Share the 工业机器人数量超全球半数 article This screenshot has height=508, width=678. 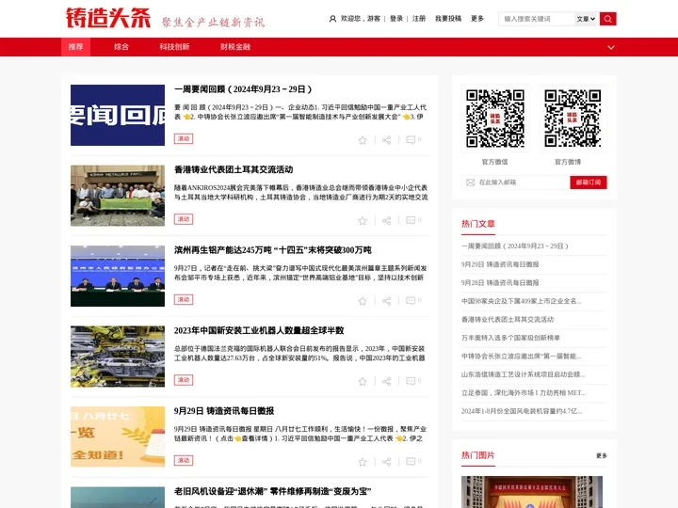pyautogui.click(x=387, y=381)
